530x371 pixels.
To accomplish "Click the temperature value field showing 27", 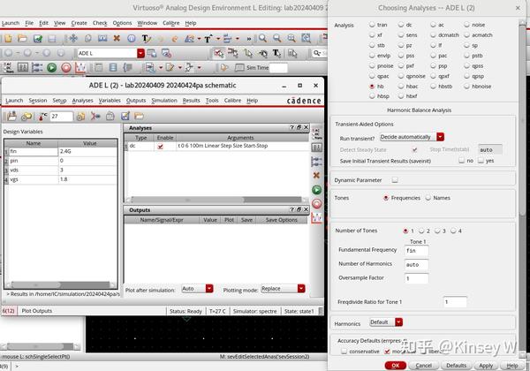I will click(x=61, y=117).
